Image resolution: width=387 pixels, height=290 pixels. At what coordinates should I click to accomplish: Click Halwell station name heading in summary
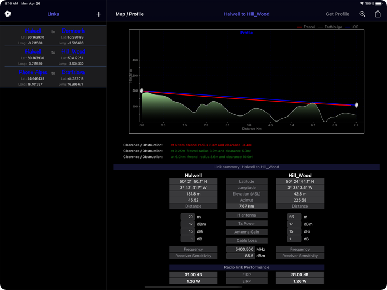click(193, 175)
